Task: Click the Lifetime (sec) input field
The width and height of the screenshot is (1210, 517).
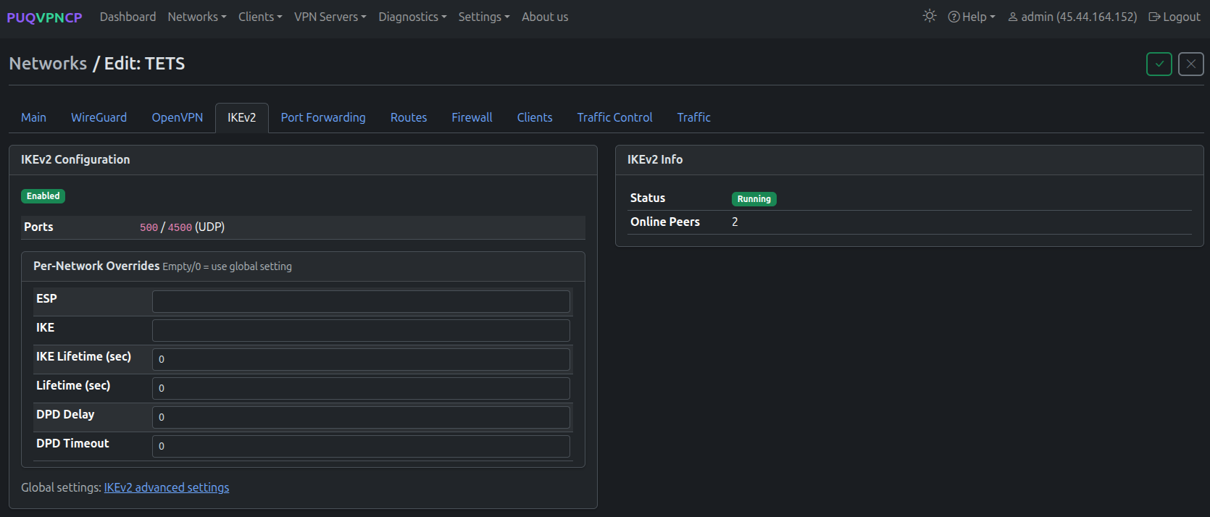Action: pyautogui.click(x=361, y=388)
